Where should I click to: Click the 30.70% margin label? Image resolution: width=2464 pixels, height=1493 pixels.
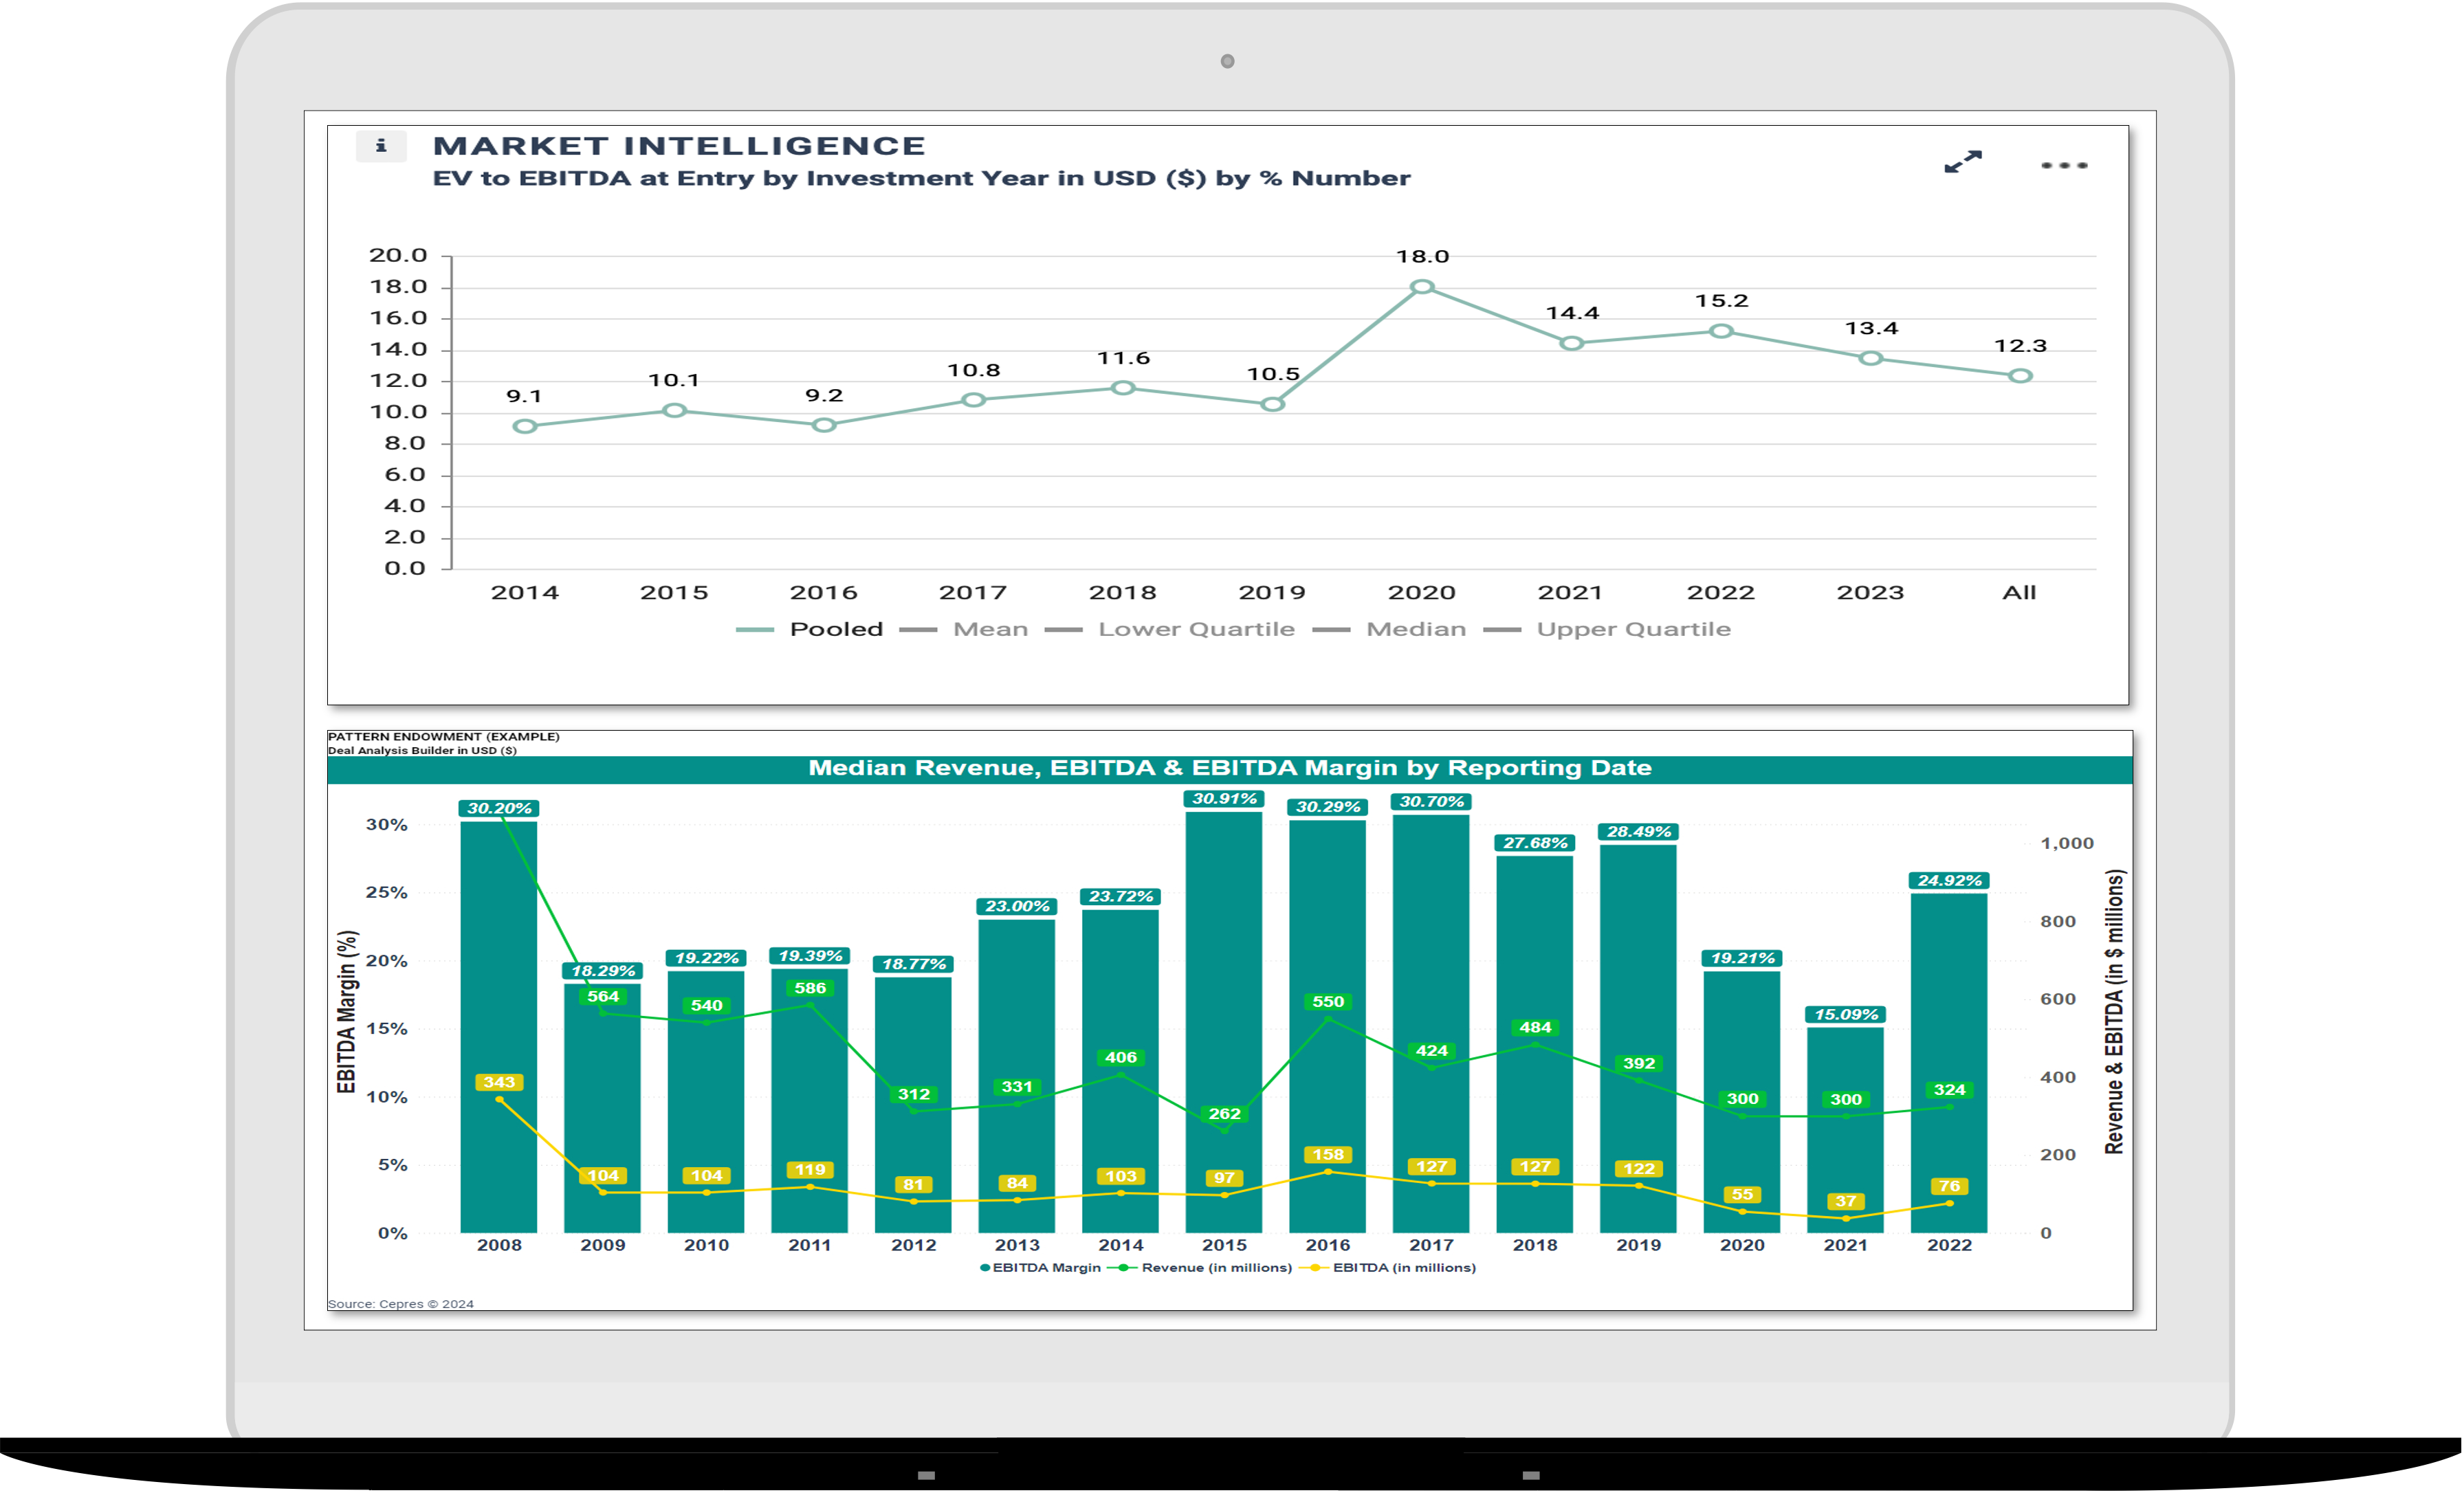point(1432,801)
